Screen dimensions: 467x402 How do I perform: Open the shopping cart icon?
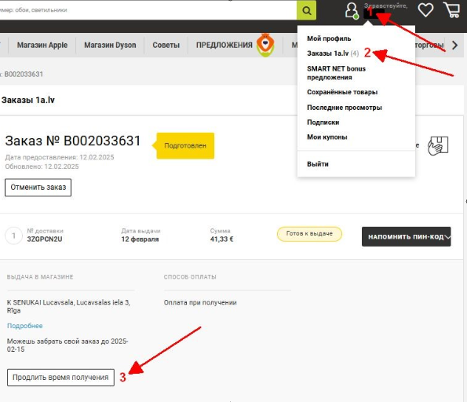click(451, 10)
